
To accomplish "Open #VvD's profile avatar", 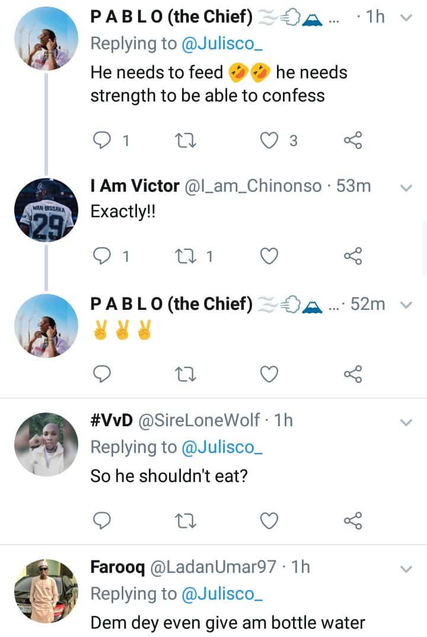I will click(46, 445).
